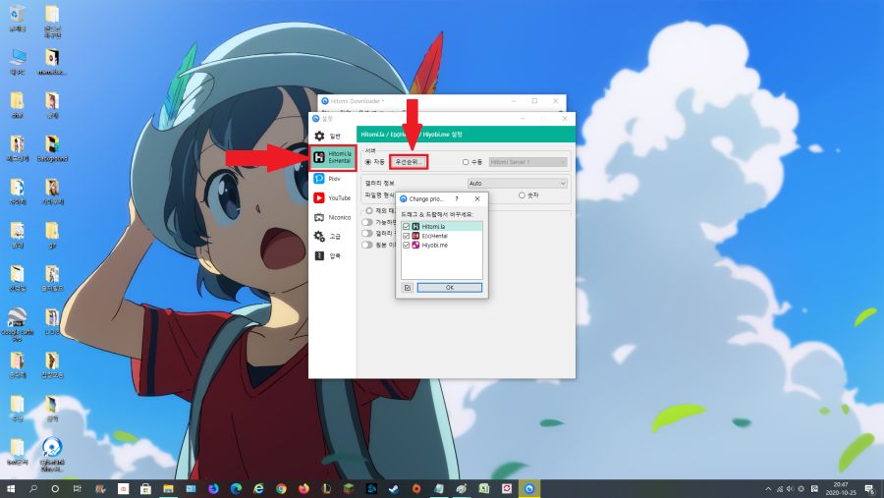Launch Firefox from taskbar

point(304,489)
